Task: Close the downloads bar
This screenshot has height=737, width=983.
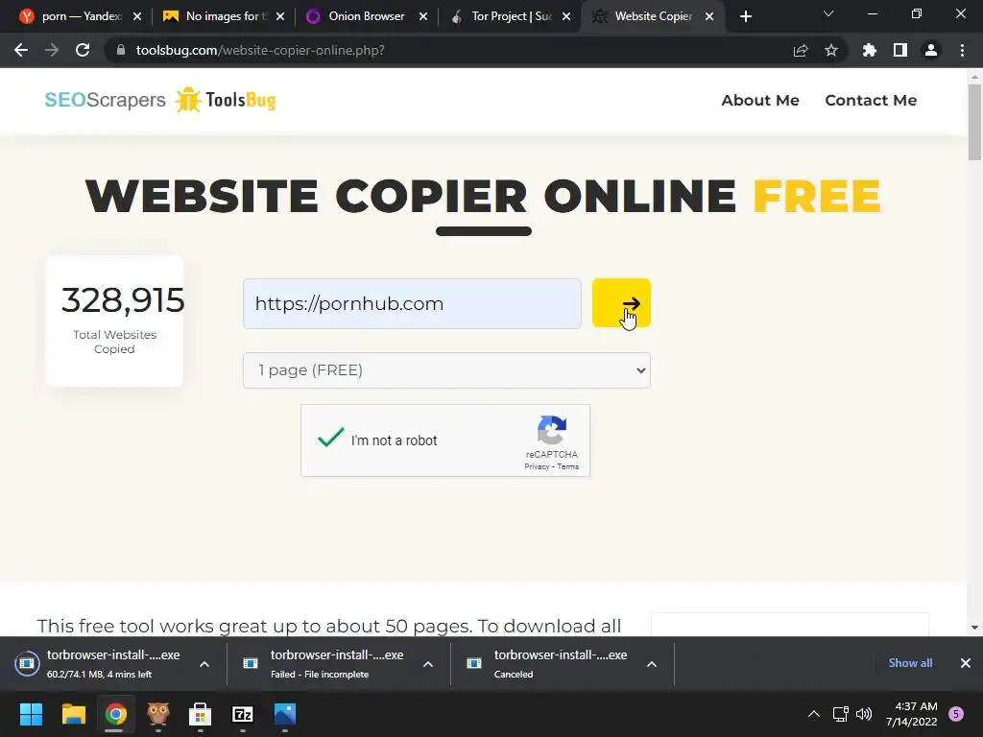Action: tap(966, 663)
